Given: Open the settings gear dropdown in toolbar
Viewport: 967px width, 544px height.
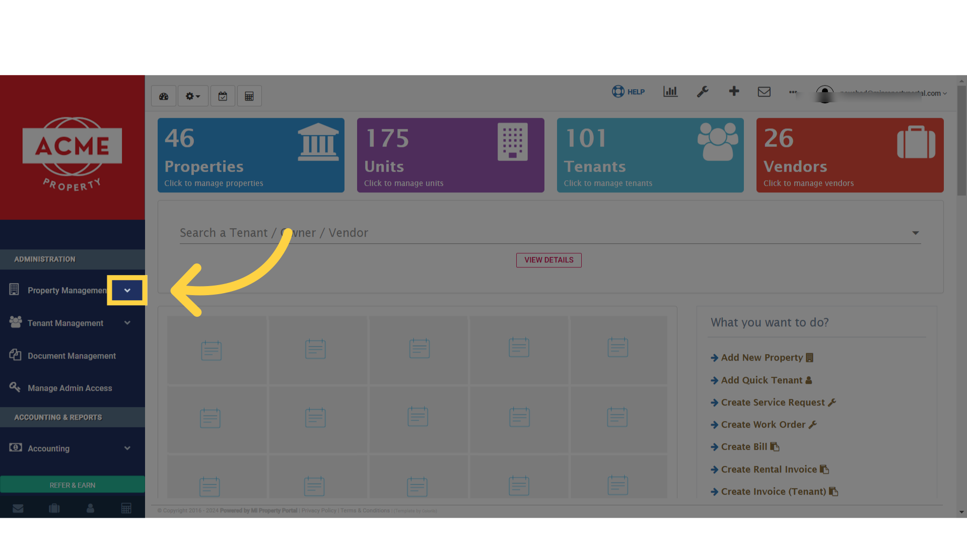Looking at the screenshot, I should [x=193, y=96].
